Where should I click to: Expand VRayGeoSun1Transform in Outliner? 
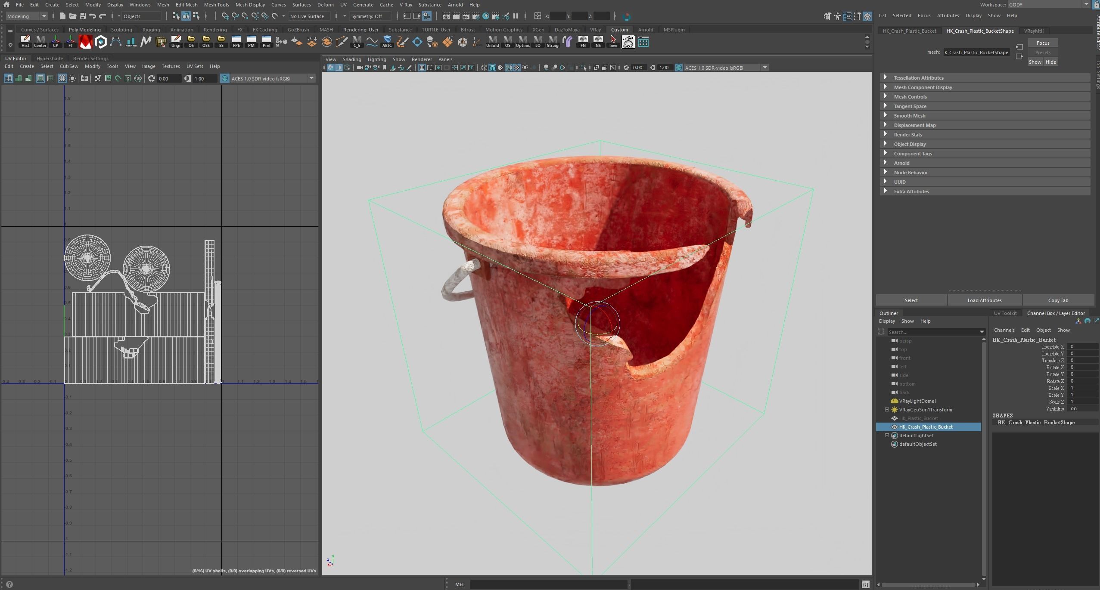pyautogui.click(x=887, y=410)
